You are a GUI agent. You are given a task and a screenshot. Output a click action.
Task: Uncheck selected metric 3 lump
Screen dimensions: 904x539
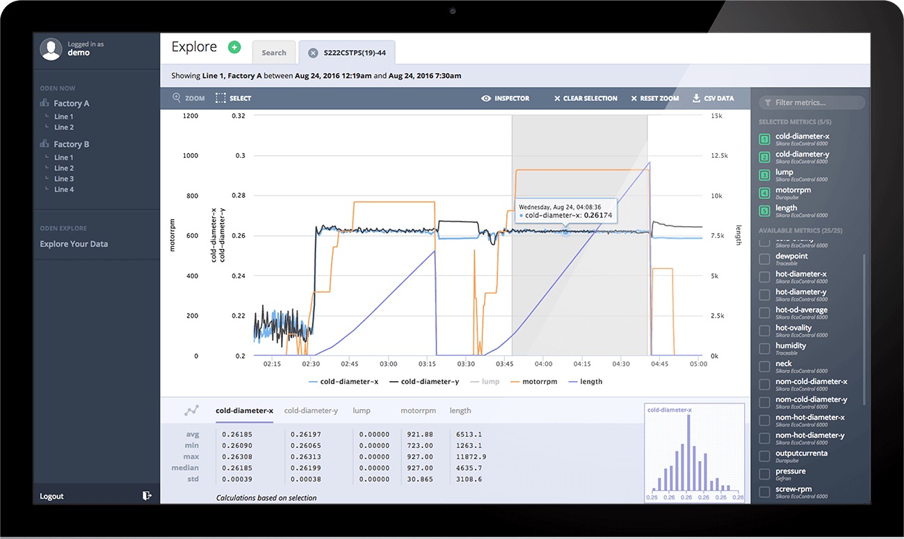click(764, 175)
